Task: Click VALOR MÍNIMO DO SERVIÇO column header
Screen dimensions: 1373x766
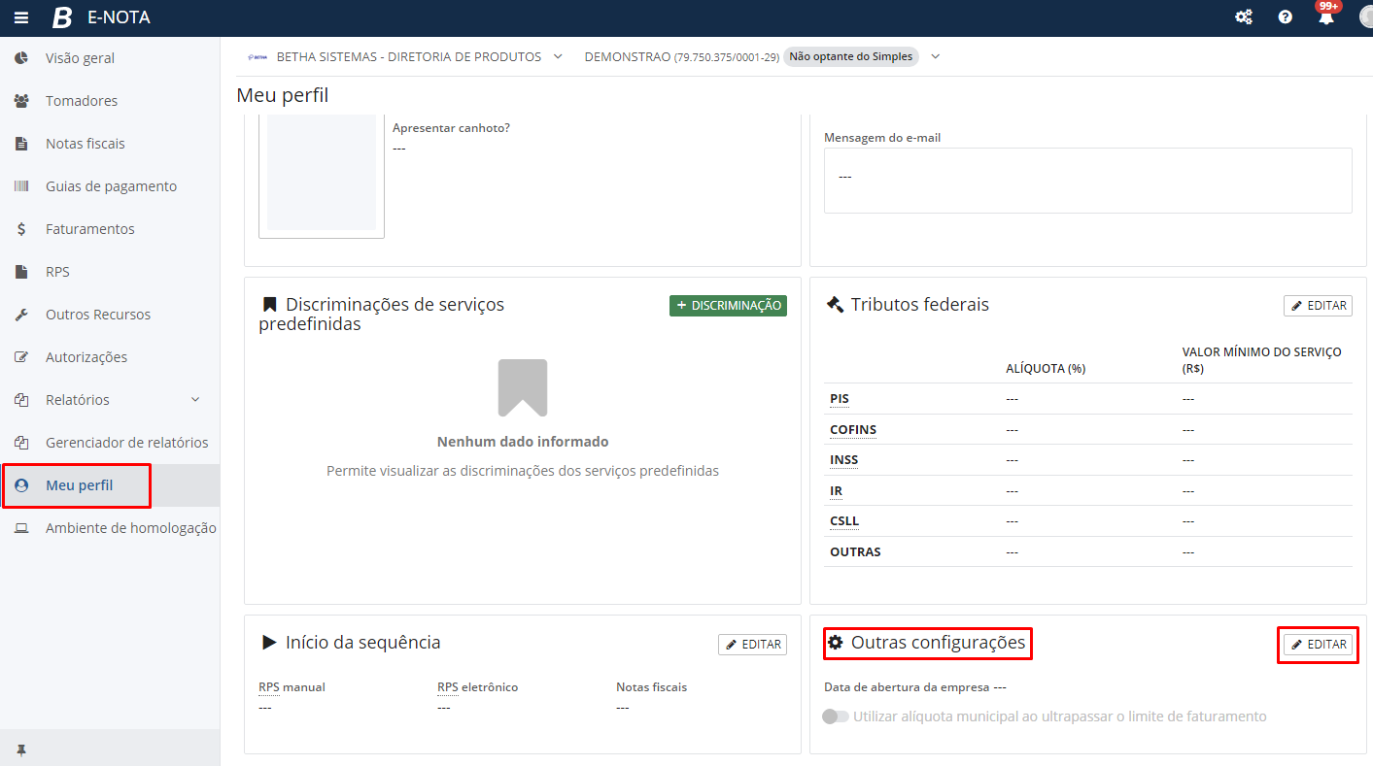Action: 1261,360
